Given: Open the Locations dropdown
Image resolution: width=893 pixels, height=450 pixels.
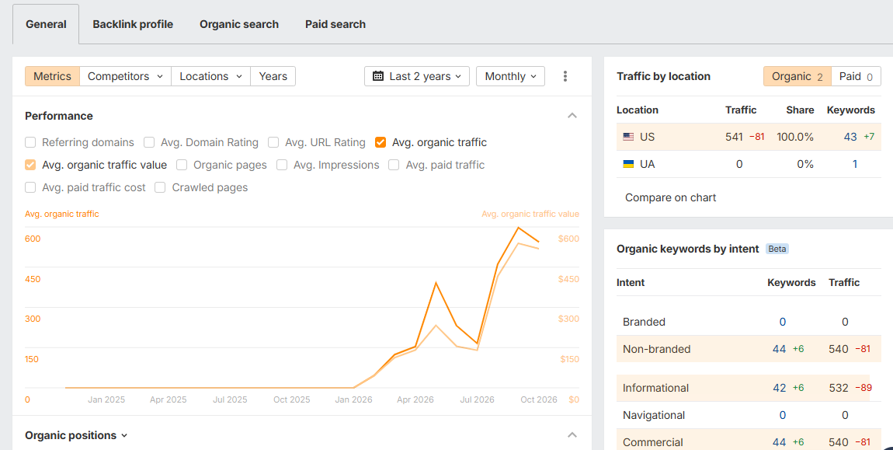Looking at the screenshot, I should (210, 76).
